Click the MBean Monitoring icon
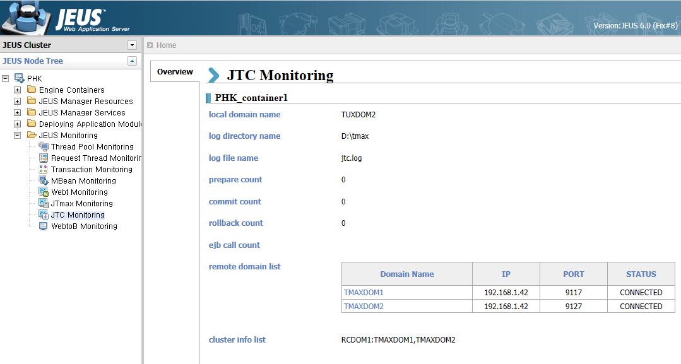The image size is (681, 364). coord(44,180)
